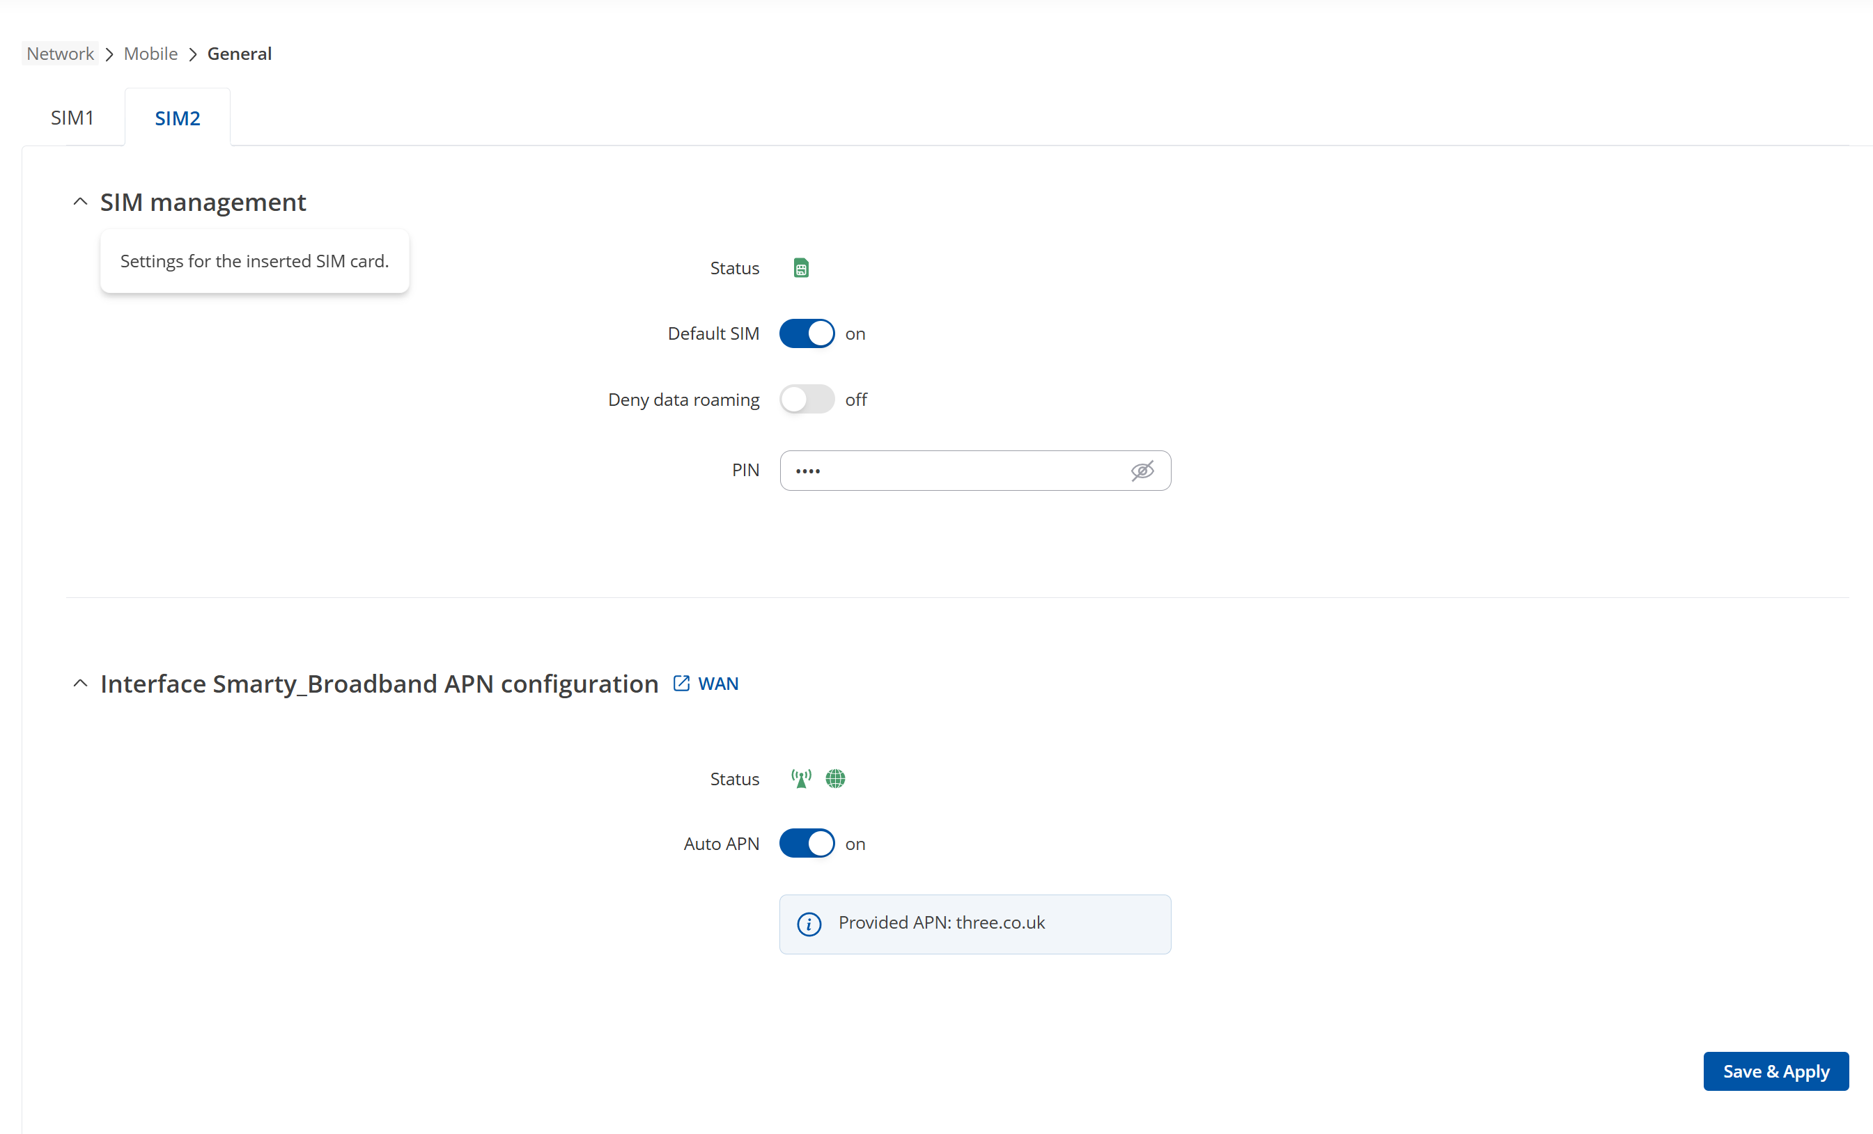Screen dimensions: 1873x1134
Task: Disable the Auto APN toggle
Action: click(807, 844)
